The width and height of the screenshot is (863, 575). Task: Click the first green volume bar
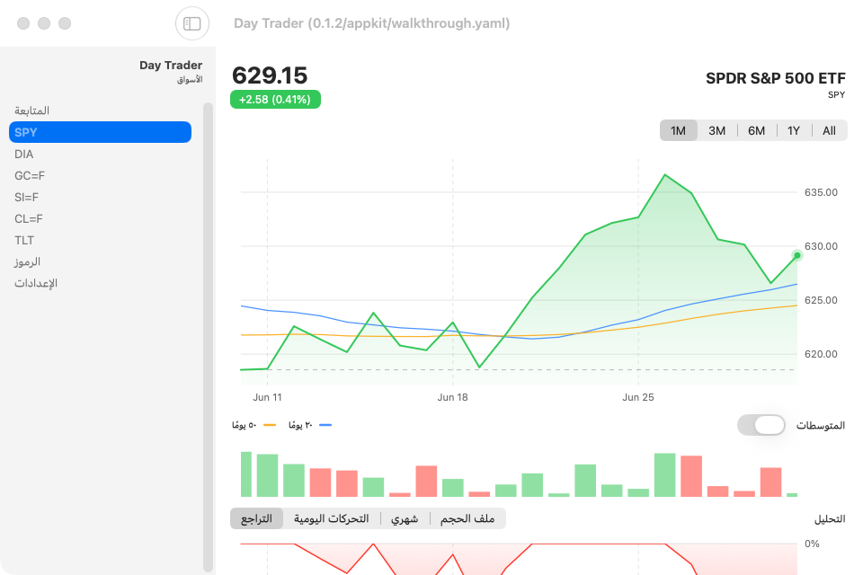(x=246, y=474)
